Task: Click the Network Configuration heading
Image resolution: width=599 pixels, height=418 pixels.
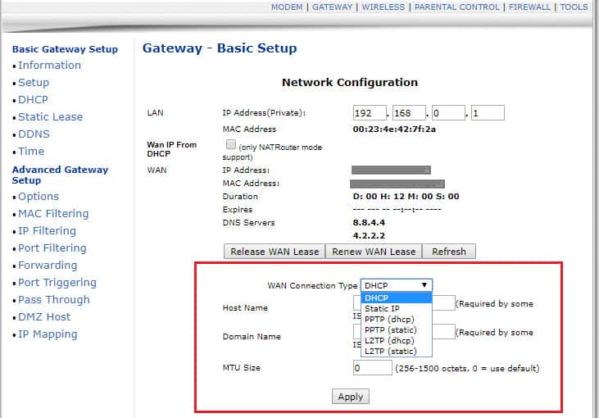Action: (x=350, y=82)
